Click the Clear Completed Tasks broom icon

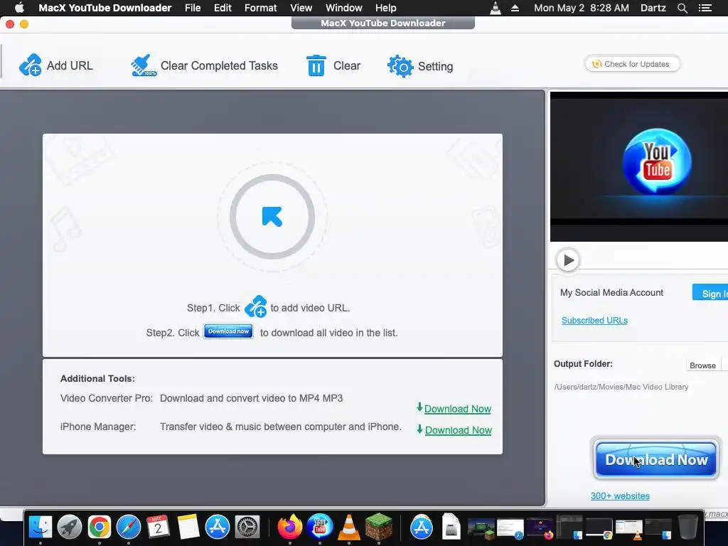click(x=144, y=65)
